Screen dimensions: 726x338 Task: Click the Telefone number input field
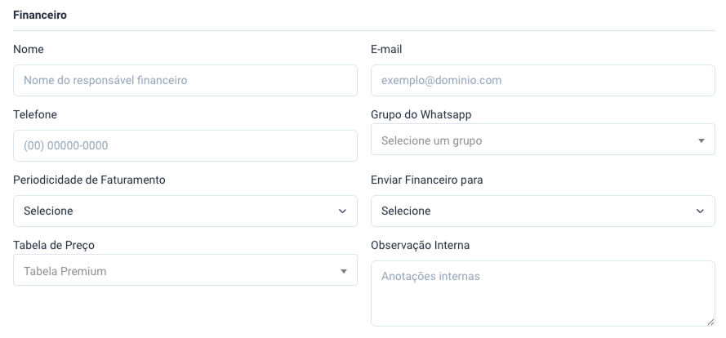click(x=185, y=146)
